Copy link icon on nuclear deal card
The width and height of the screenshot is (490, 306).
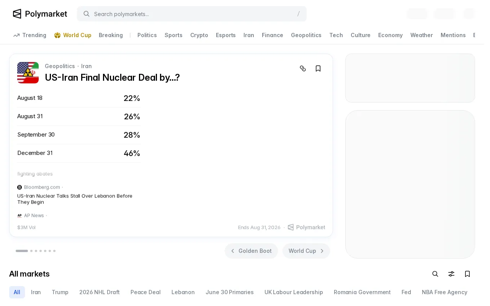(303, 68)
